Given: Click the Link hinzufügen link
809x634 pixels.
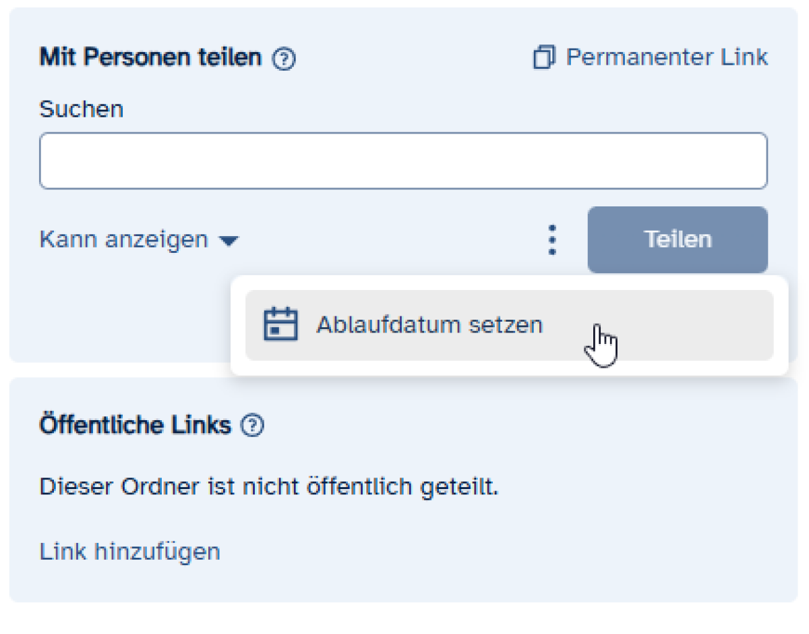Looking at the screenshot, I should click(x=129, y=552).
